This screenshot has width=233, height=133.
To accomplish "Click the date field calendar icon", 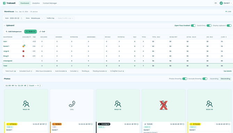I will (x=22, y=18).
